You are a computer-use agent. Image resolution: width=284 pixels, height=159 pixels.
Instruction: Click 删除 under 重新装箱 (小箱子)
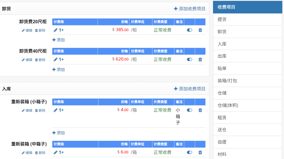(40, 111)
